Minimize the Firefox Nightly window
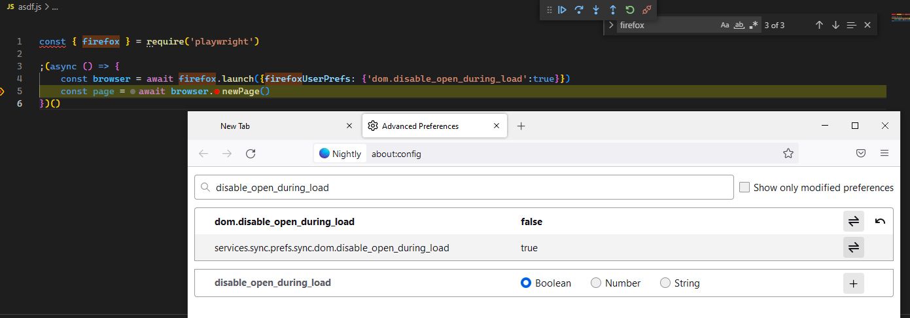The width and height of the screenshot is (910, 318). click(x=825, y=126)
